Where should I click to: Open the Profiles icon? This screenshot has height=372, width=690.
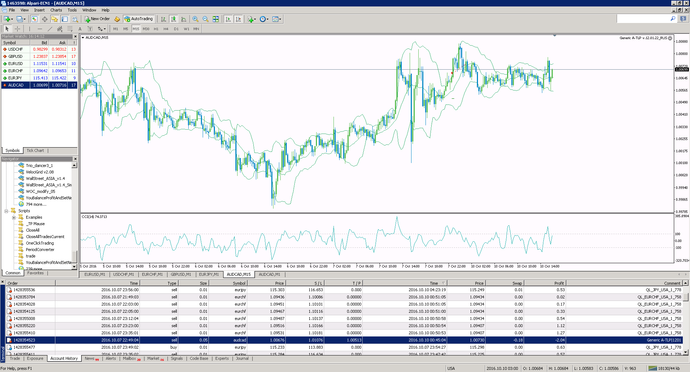19,19
